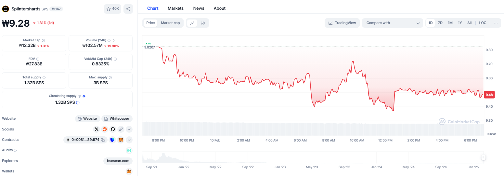
Task: Open the audit provider badge icon
Action: click(x=129, y=150)
